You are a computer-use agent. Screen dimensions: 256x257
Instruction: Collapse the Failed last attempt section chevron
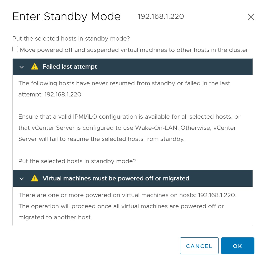point(22,67)
